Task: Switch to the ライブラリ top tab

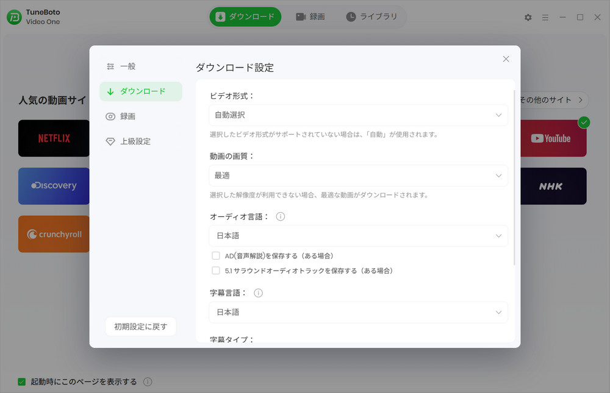Action: pos(372,16)
